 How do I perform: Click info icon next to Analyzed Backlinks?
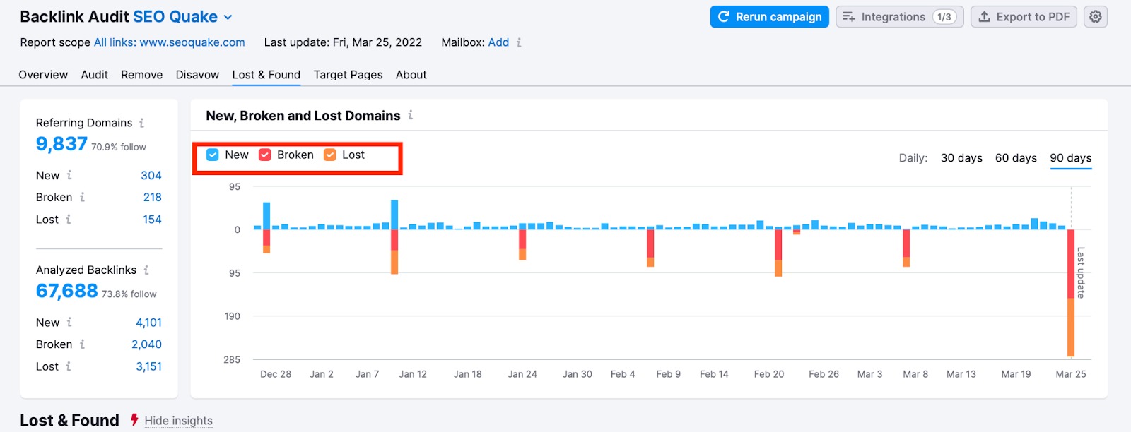pos(146,270)
